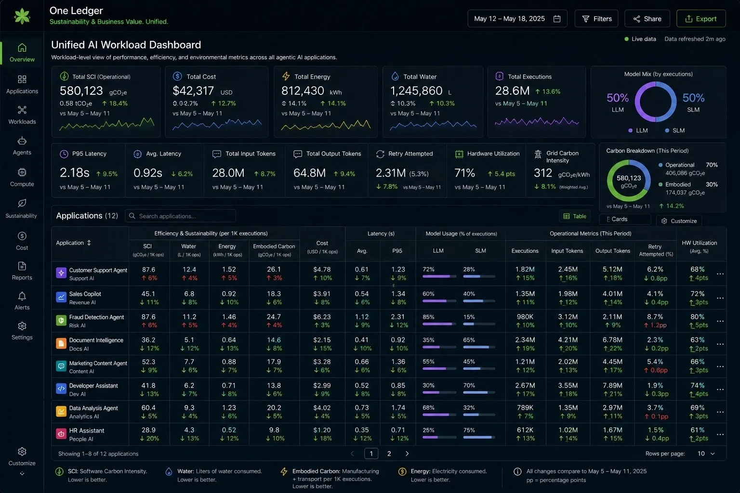Open the Agents sidebar section
The width and height of the screenshot is (740, 493).
tap(22, 146)
